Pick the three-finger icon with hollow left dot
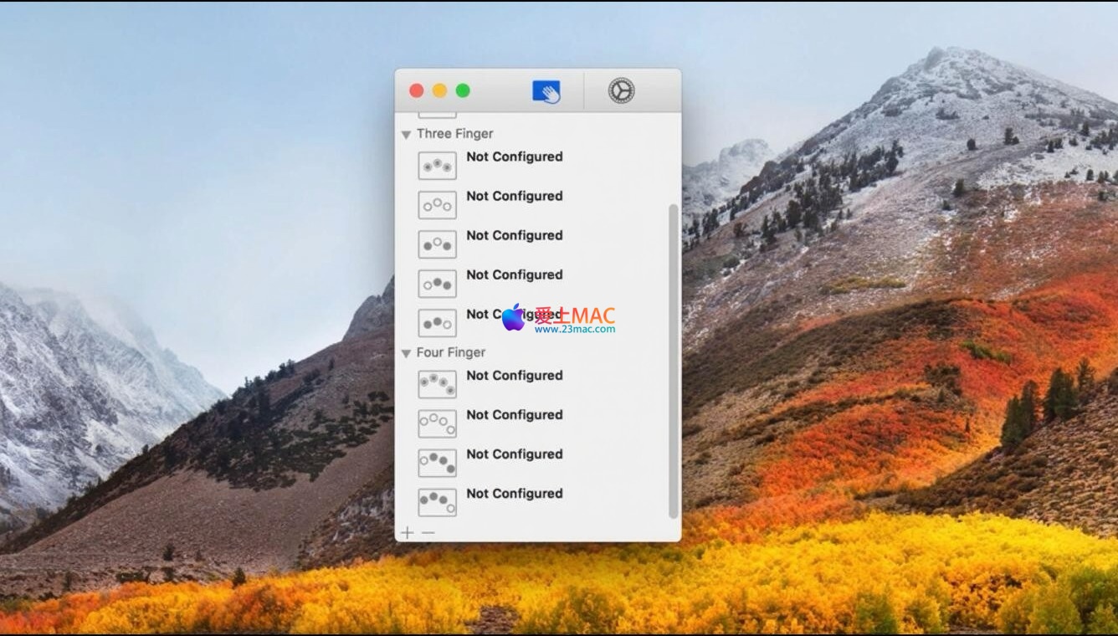The width and height of the screenshot is (1118, 636). tap(437, 284)
